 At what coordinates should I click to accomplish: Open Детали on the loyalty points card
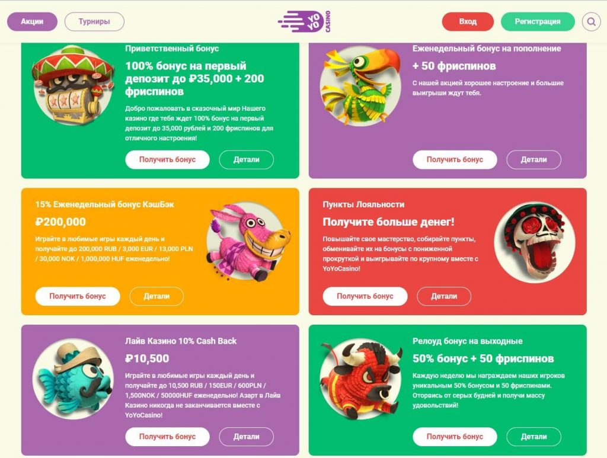(x=444, y=296)
